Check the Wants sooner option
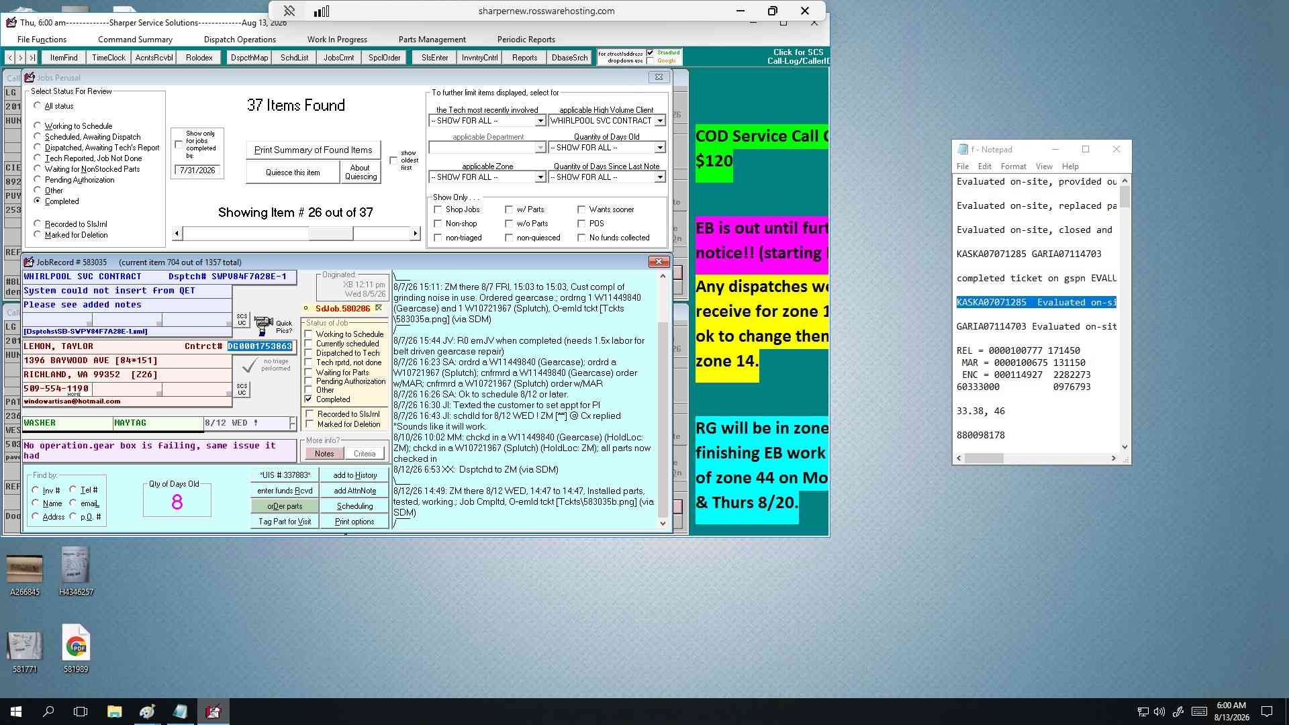This screenshot has width=1289, height=725. pos(582,209)
